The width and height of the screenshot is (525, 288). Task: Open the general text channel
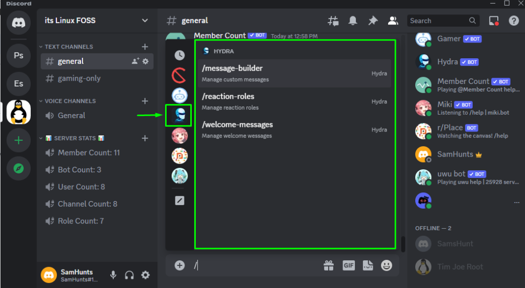coord(97,61)
